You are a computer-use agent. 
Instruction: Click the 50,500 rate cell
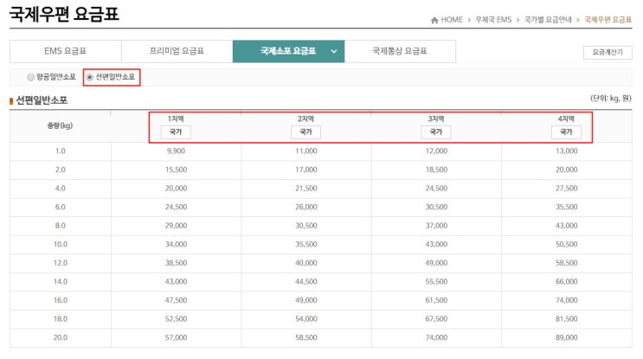[567, 244]
